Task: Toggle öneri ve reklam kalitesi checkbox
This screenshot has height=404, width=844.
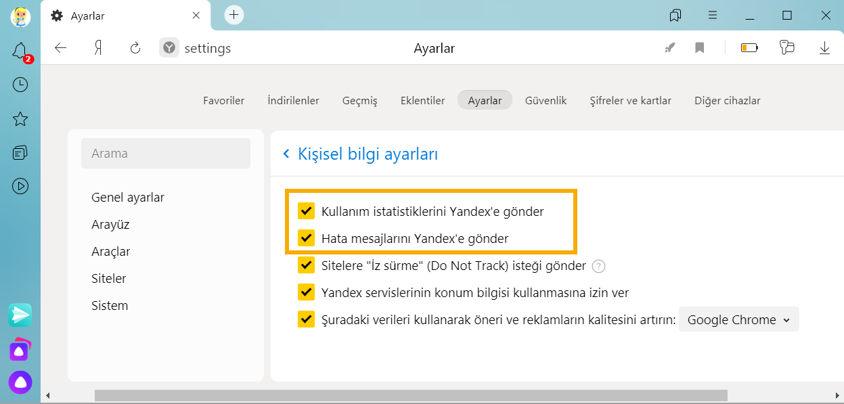Action: pos(307,319)
